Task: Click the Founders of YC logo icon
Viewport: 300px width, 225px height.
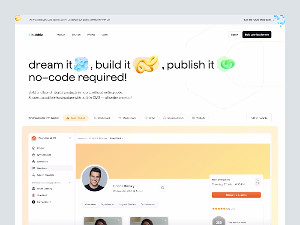Action: 34,138
